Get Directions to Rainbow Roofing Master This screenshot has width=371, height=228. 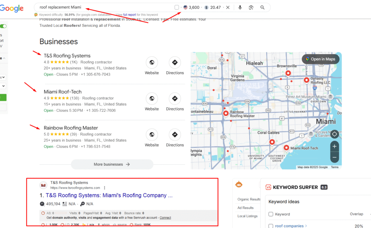point(175,138)
